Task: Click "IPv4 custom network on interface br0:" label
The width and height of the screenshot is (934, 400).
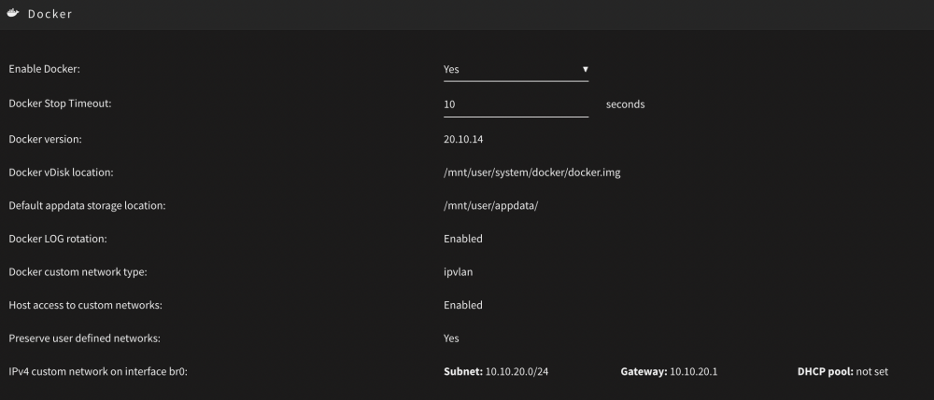Action: pyautogui.click(x=98, y=372)
